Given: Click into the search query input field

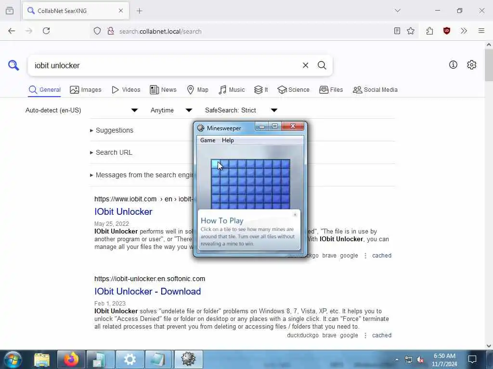Looking at the screenshot, I should click(x=165, y=65).
